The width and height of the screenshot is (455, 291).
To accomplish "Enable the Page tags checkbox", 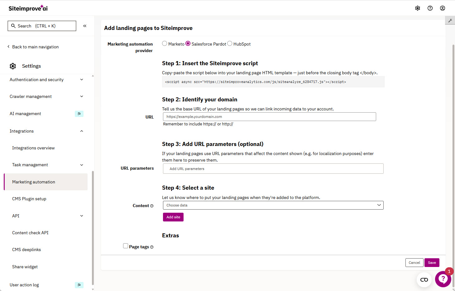I will click(x=126, y=246).
